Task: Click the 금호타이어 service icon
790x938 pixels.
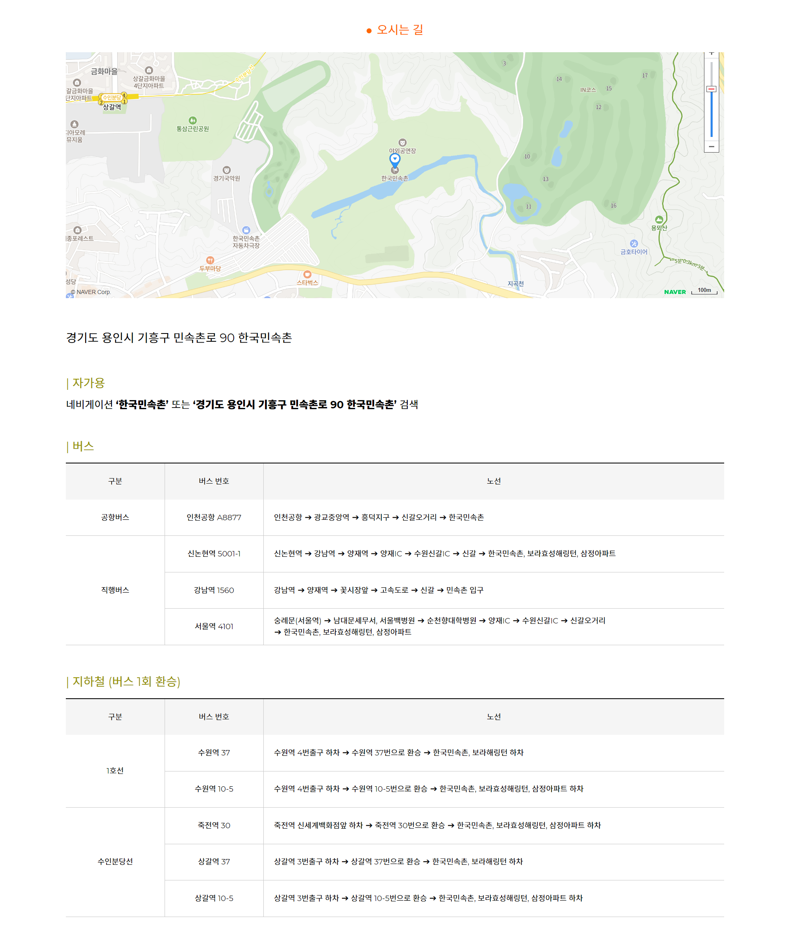Action: (x=634, y=243)
